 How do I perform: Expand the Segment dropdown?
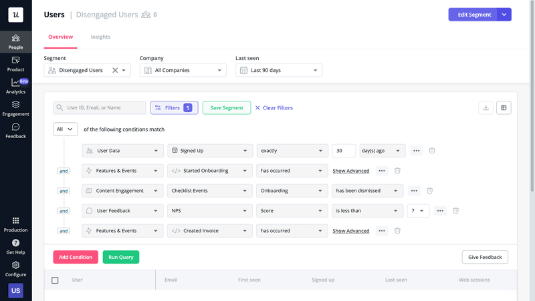tap(124, 70)
